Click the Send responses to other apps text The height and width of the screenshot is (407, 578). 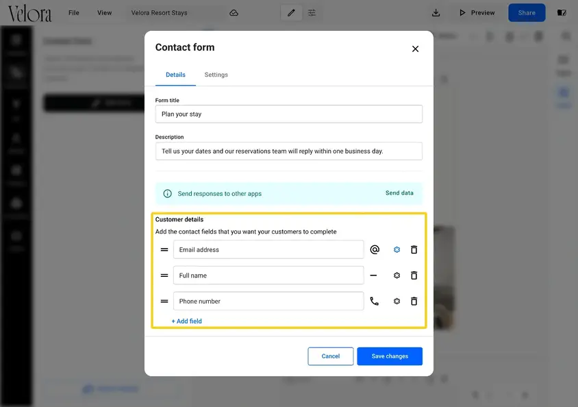[220, 193]
